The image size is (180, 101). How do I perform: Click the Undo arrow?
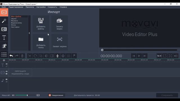tap(11, 56)
